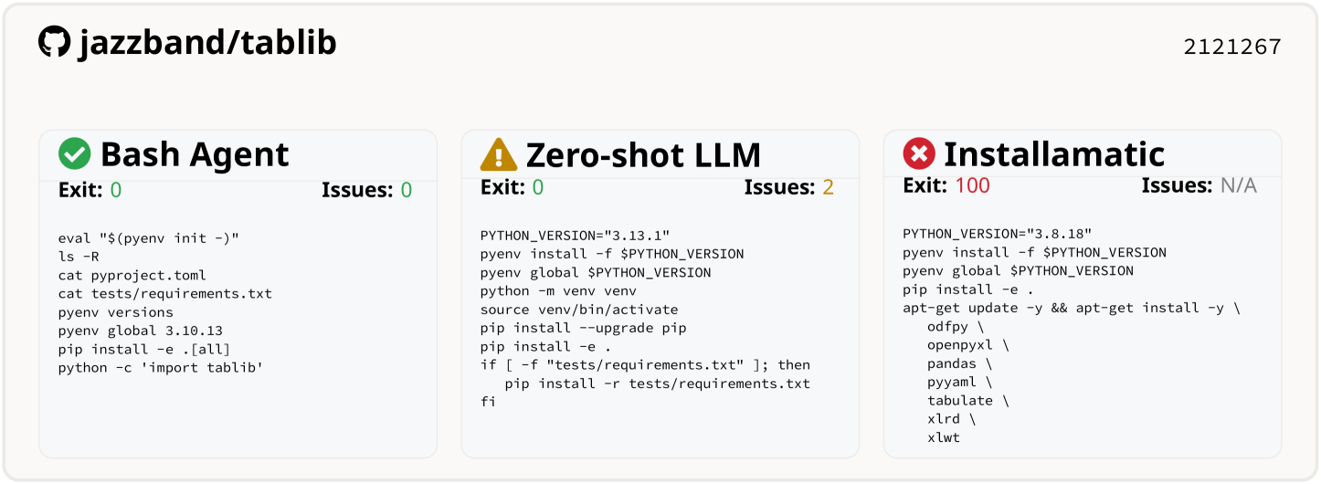1321x484 pixels.
Task: Click the GitHub octocat logo icon
Action: (55, 42)
